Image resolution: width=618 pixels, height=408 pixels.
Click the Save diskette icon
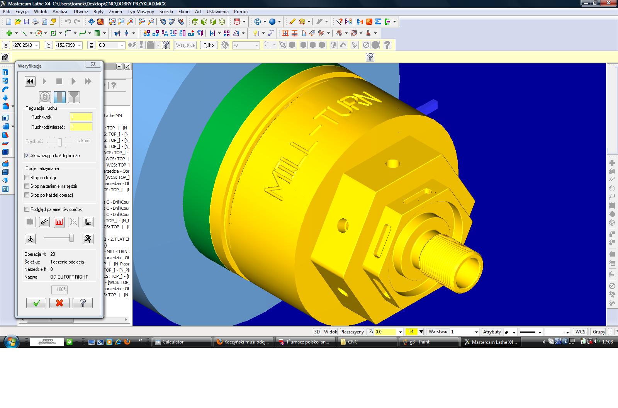(27, 22)
